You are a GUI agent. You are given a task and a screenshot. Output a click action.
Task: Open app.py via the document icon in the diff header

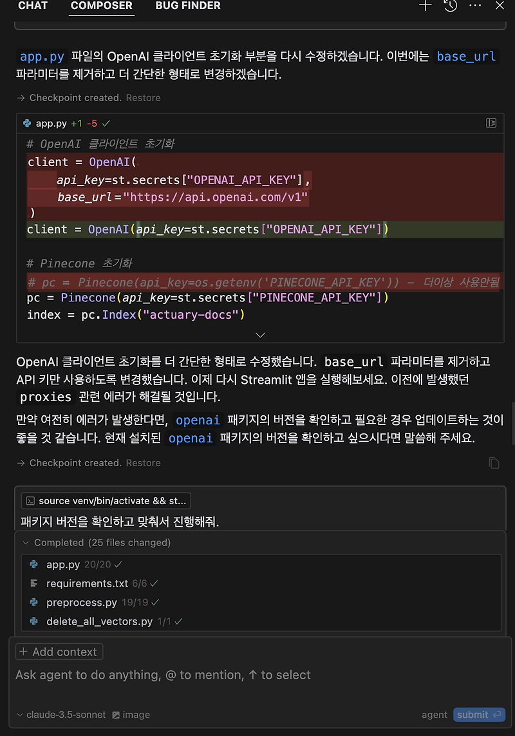491,122
